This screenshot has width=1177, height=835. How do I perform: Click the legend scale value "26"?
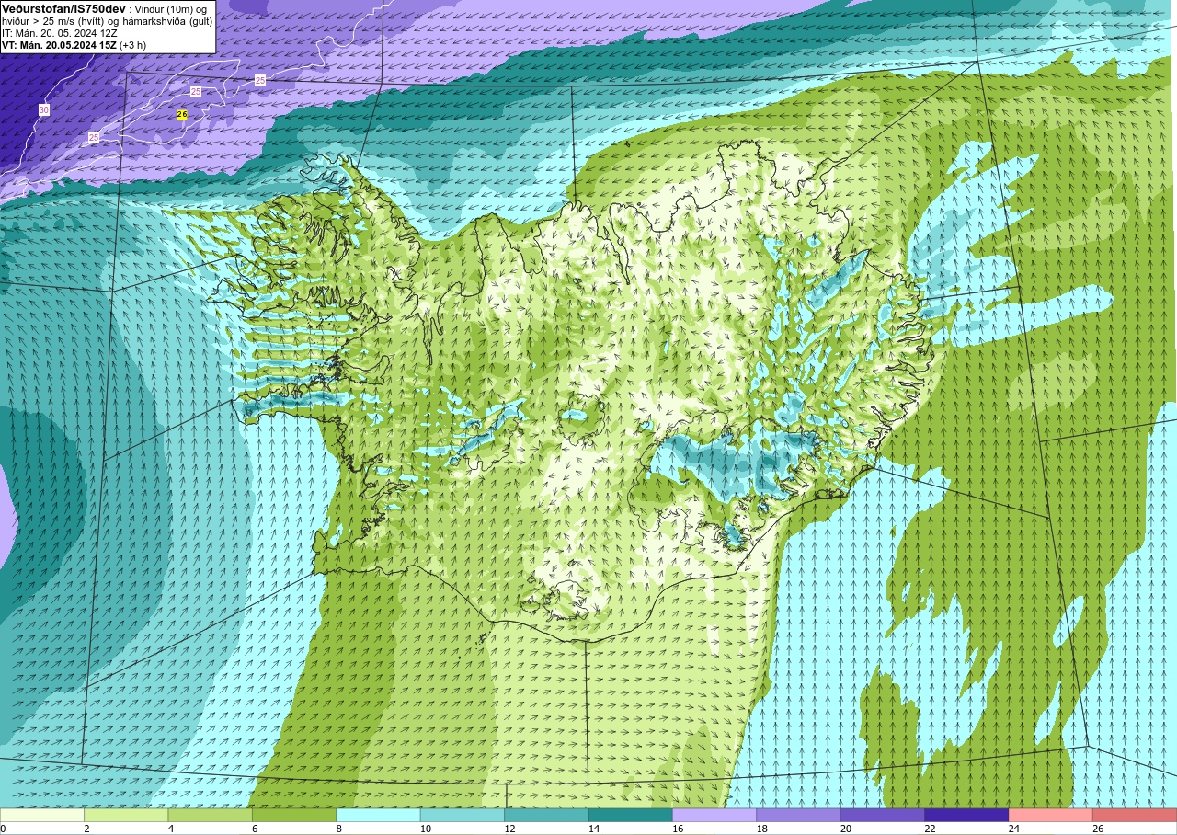point(1098,829)
